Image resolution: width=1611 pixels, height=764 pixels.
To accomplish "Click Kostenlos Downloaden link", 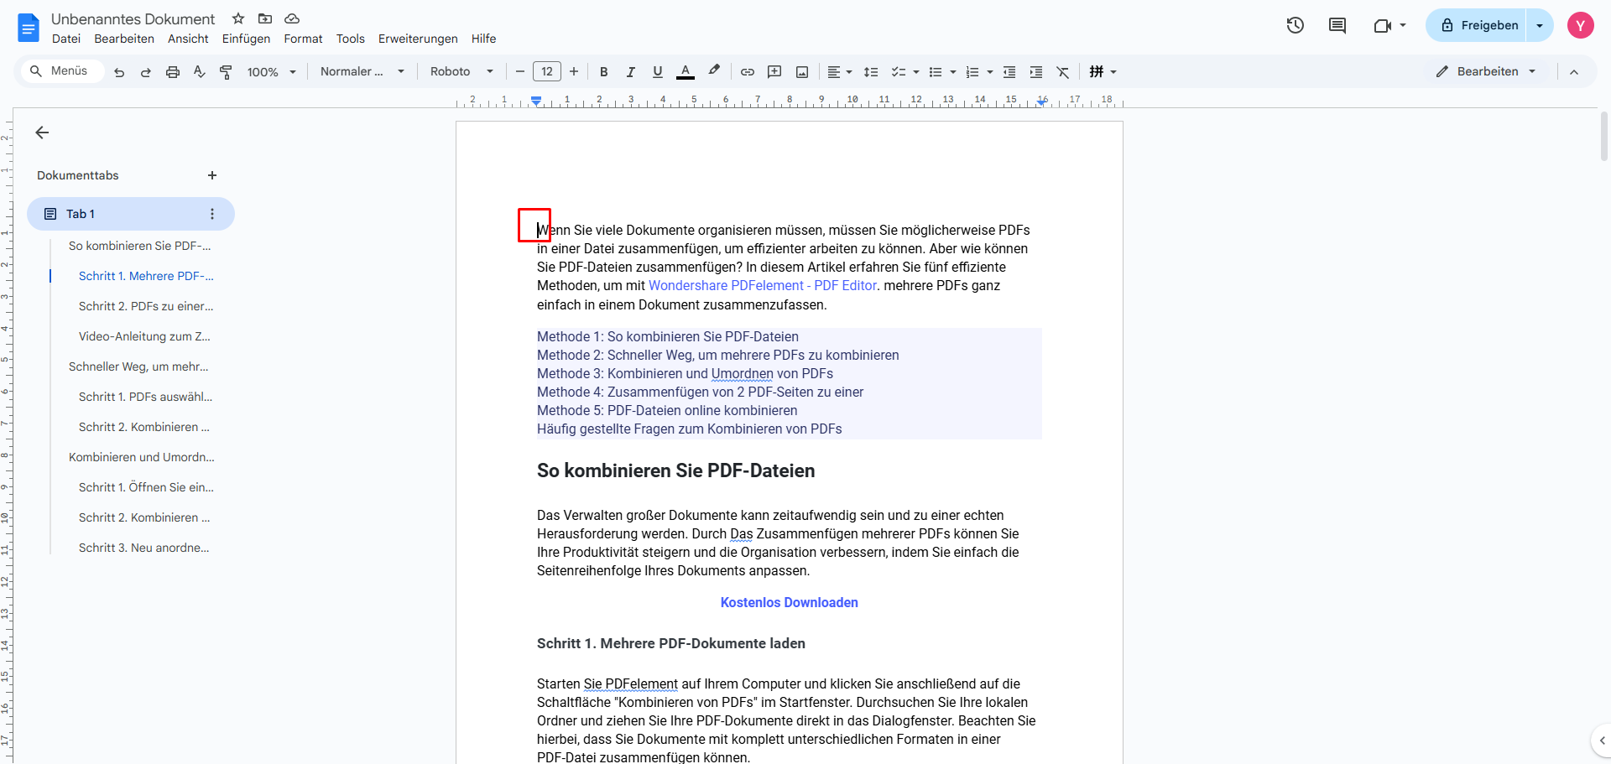I will (790, 603).
